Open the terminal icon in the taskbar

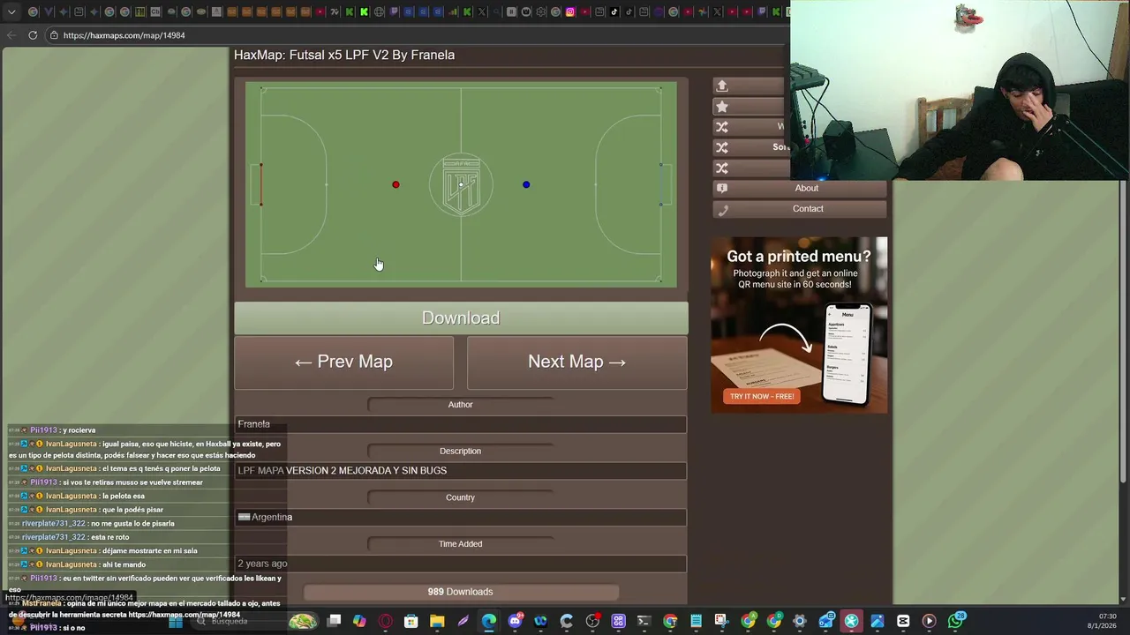(x=644, y=622)
